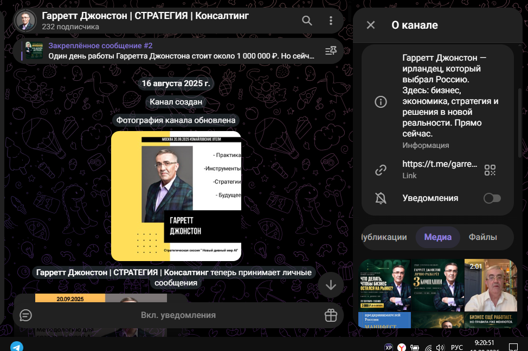
Task: Open the gift icon in bottom bar
Action: pos(331,315)
